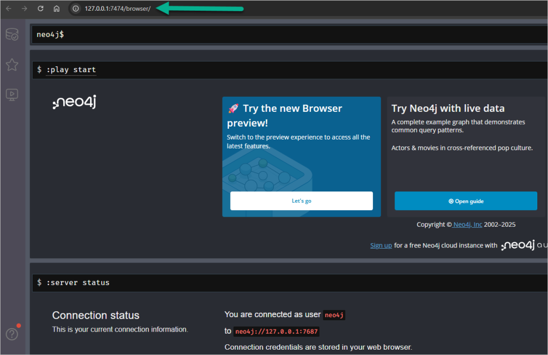The height and width of the screenshot is (355, 548).
Task: Follow the Sign up link
Action: pos(381,245)
